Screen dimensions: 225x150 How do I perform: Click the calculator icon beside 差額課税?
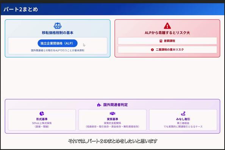click(161, 41)
